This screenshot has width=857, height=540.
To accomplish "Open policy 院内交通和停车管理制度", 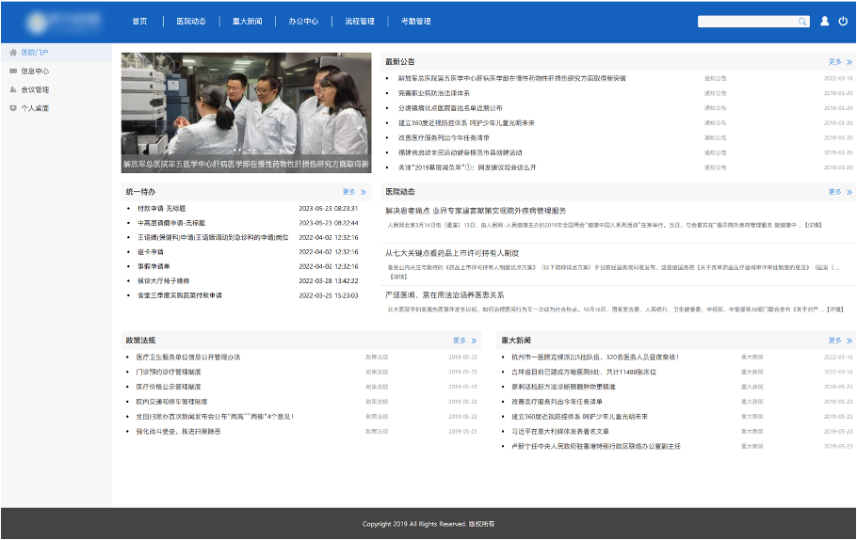I will [x=171, y=402].
